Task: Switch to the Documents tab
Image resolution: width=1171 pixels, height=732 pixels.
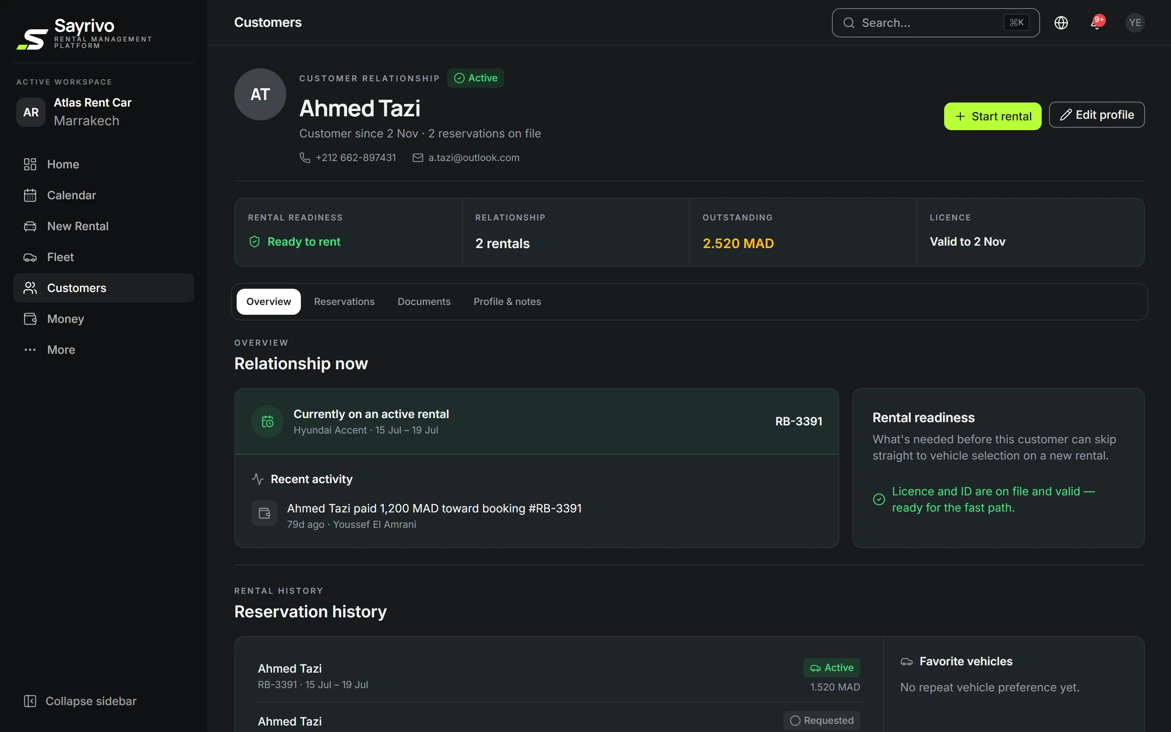Action: pyautogui.click(x=424, y=302)
